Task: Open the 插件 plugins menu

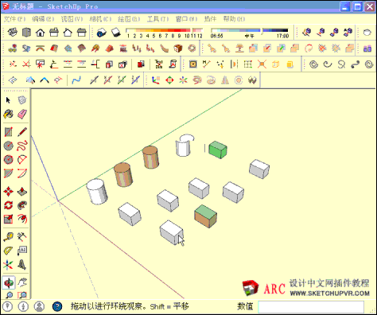Action: coord(210,19)
